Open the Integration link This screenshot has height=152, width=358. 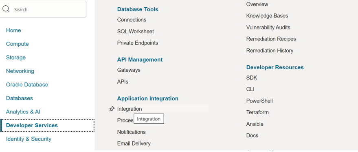(130, 109)
